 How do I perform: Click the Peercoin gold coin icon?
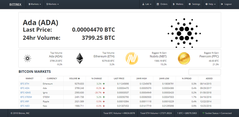pos(184,58)
